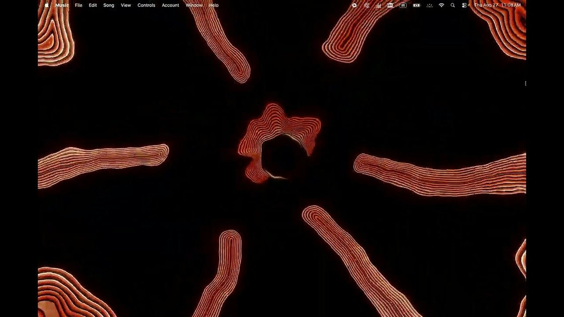Screen dimensions: 564x317
Task: Open the Music app menu
Action: point(62,5)
